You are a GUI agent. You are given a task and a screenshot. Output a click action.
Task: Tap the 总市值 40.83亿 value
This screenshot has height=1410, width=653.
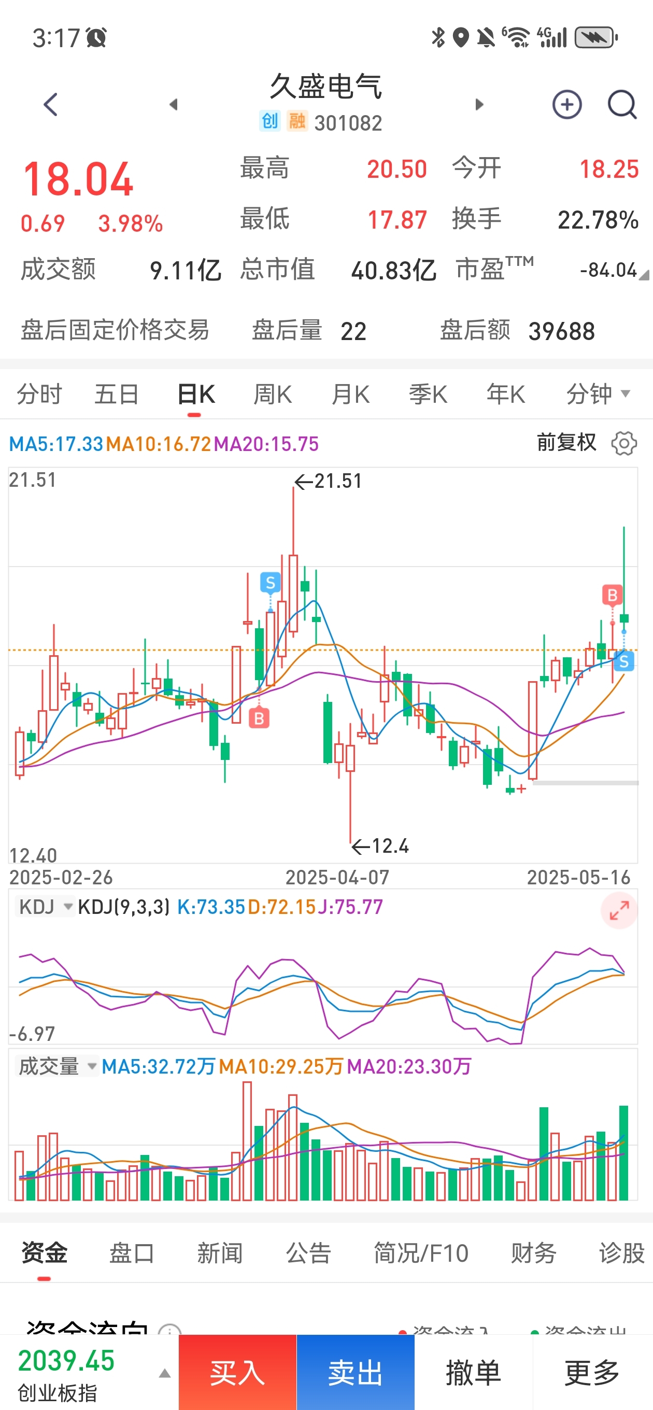point(393,271)
